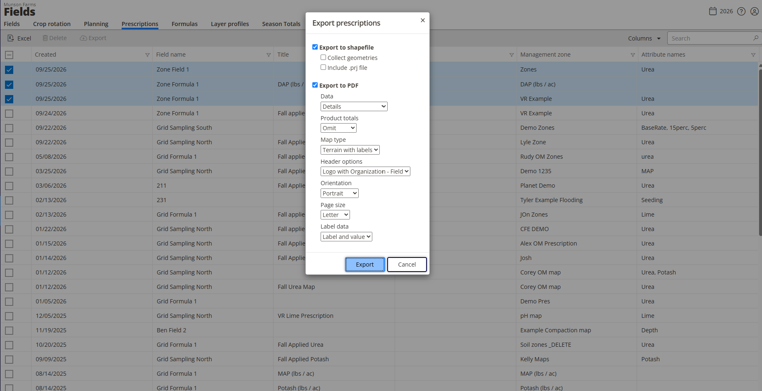Uncheck the Zone Field 1 row checkbox
Viewport: 762px width, 391px height.
pyautogui.click(x=9, y=70)
